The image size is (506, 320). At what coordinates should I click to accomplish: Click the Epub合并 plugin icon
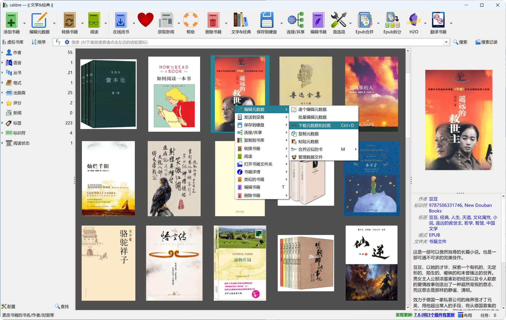coord(364,20)
